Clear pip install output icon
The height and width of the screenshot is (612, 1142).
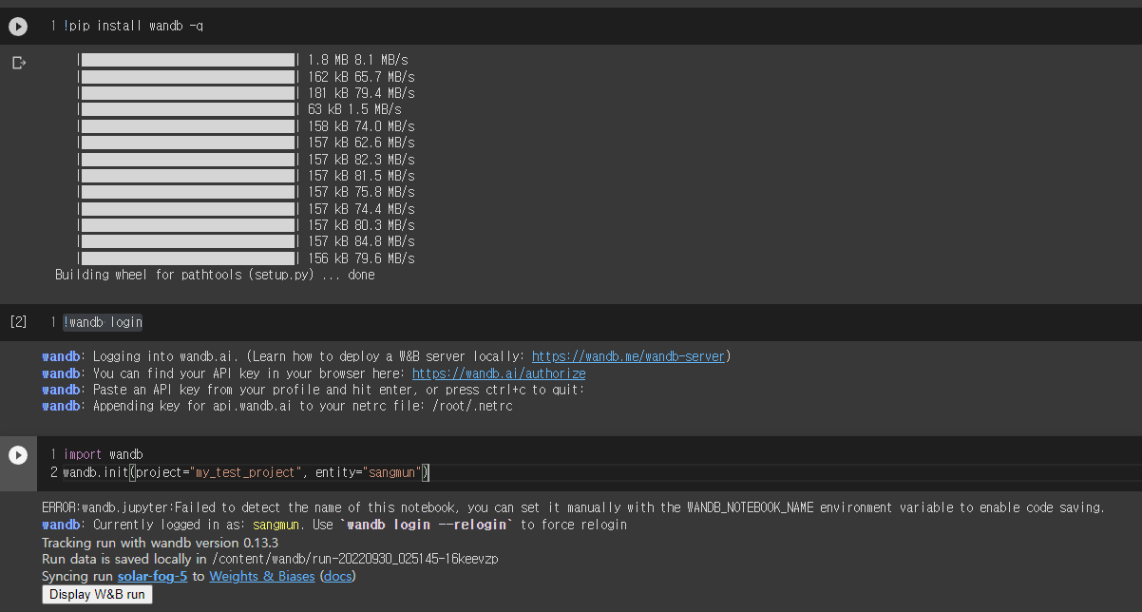click(18, 63)
